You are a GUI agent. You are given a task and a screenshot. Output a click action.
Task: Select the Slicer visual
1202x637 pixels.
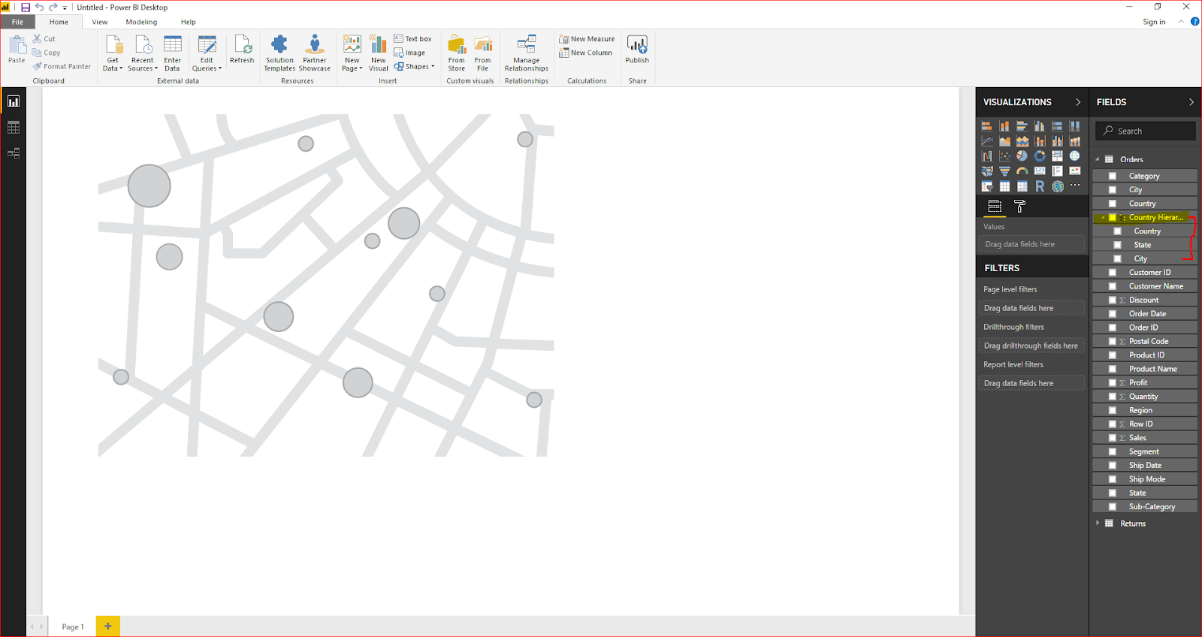pyautogui.click(x=987, y=186)
